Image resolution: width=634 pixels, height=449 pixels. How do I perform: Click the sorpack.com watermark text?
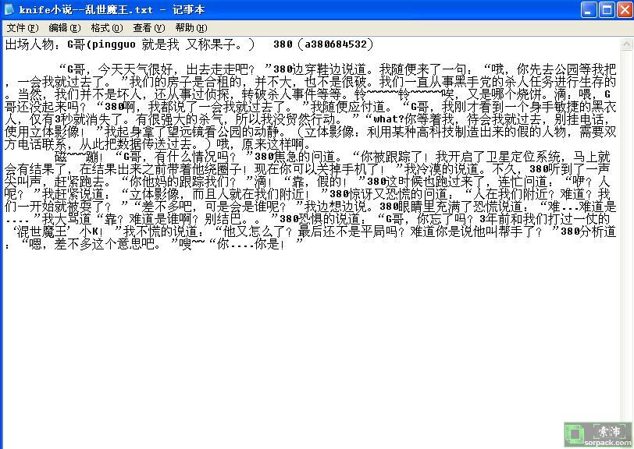point(610,443)
